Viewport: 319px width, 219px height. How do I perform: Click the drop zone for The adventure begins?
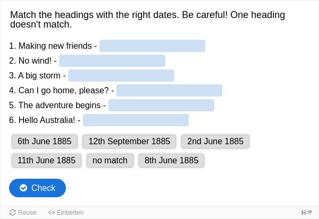coord(161,106)
